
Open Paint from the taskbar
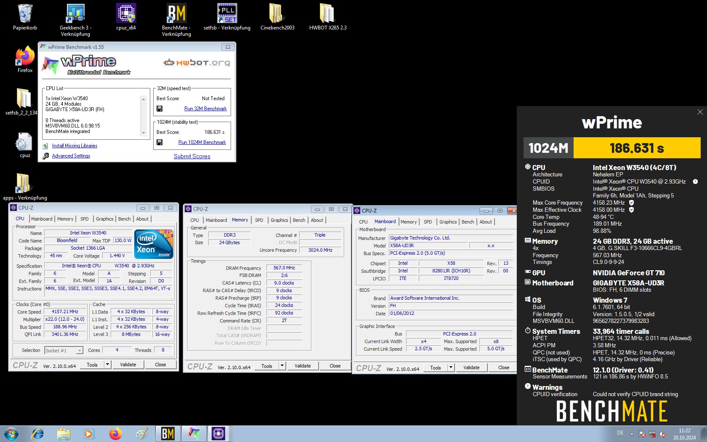[x=141, y=434]
